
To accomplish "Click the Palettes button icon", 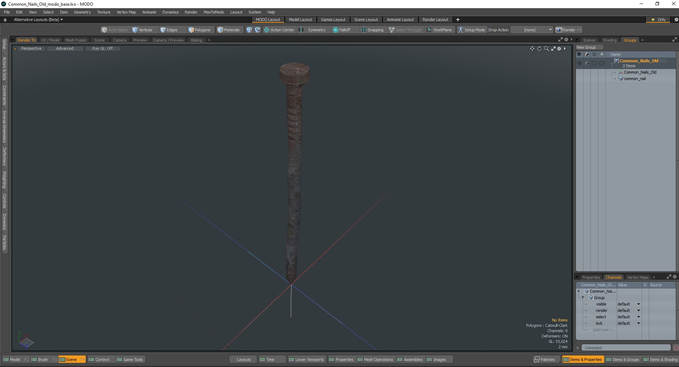I will [537, 360].
